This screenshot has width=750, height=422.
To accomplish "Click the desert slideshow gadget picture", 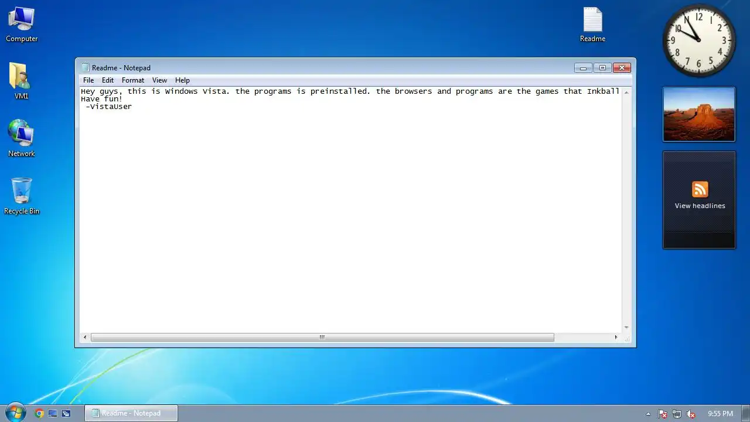I will [x=699, y=114].
